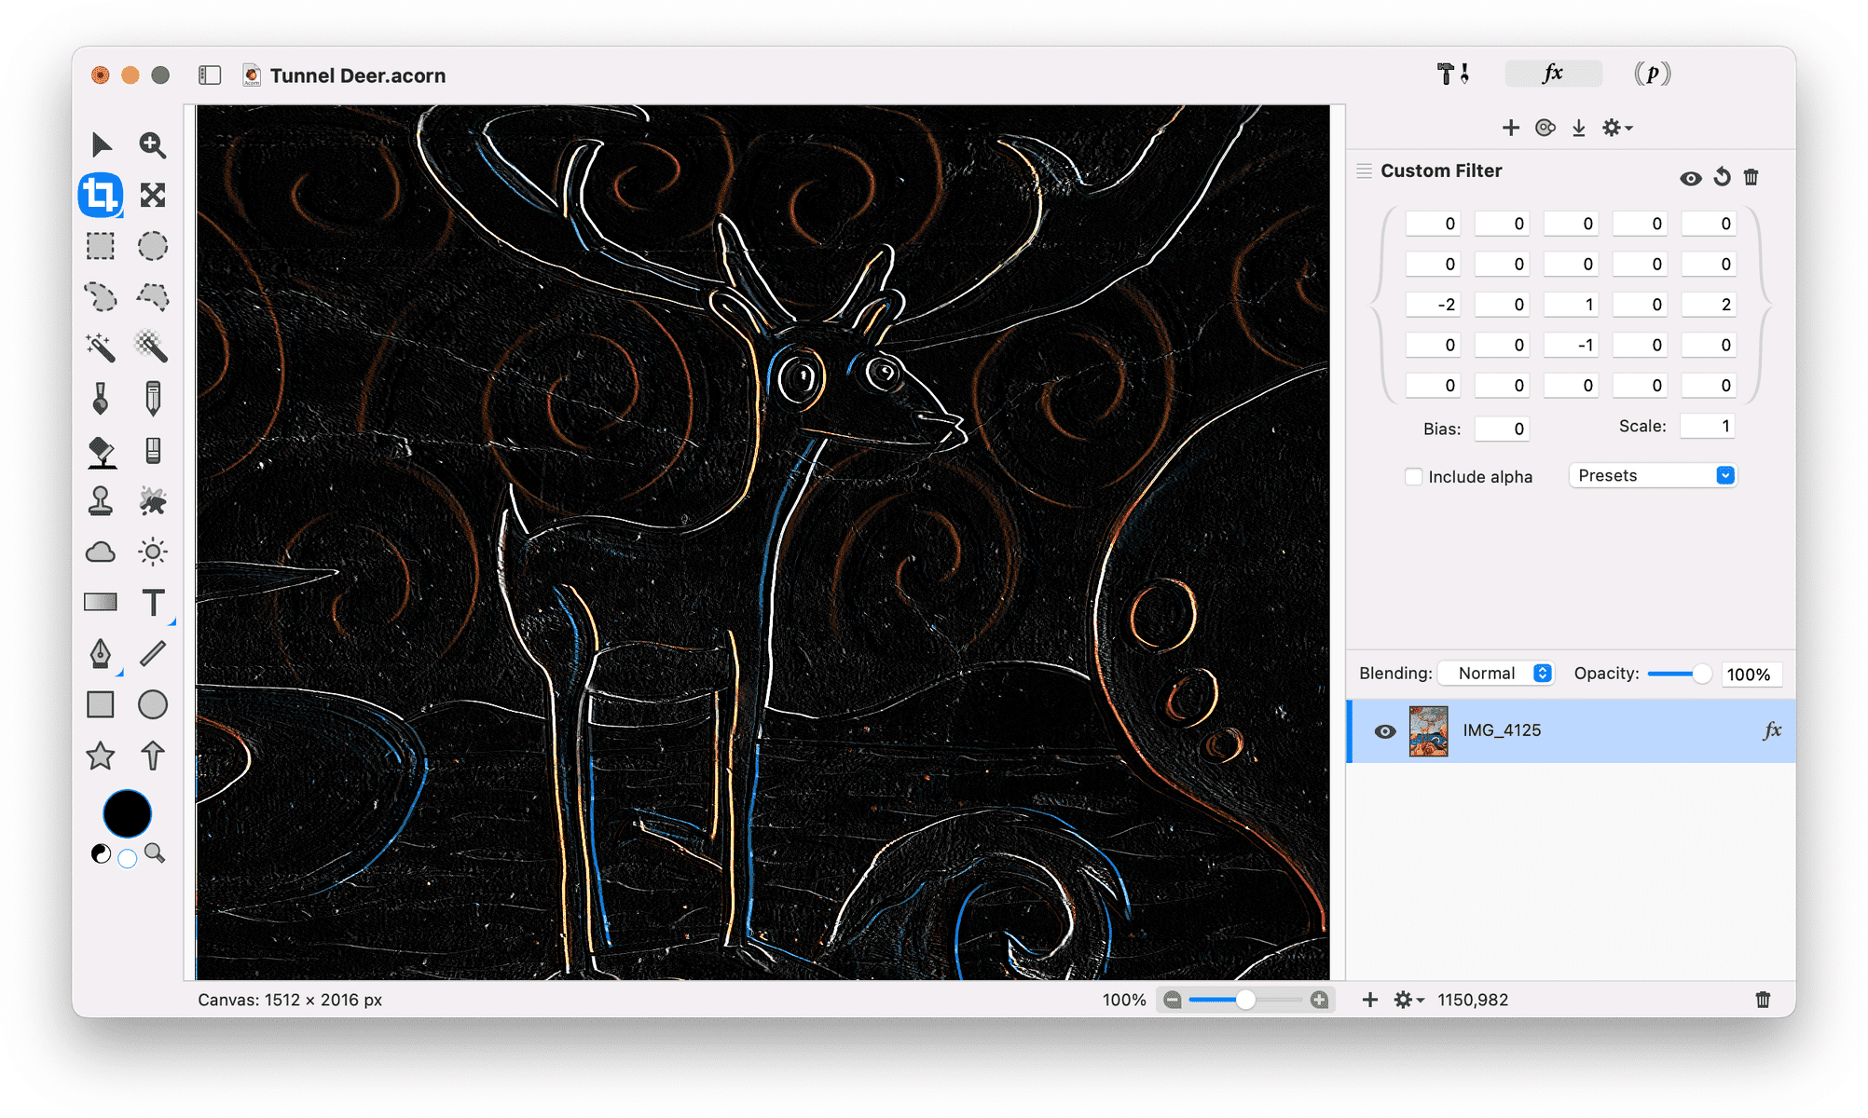Delete the selected layer with trash
Viewport: 1868px width, 1118px height.
[1763, 1000]
